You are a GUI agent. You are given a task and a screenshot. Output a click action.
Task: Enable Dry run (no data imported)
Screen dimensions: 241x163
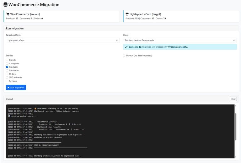[124, 55]
